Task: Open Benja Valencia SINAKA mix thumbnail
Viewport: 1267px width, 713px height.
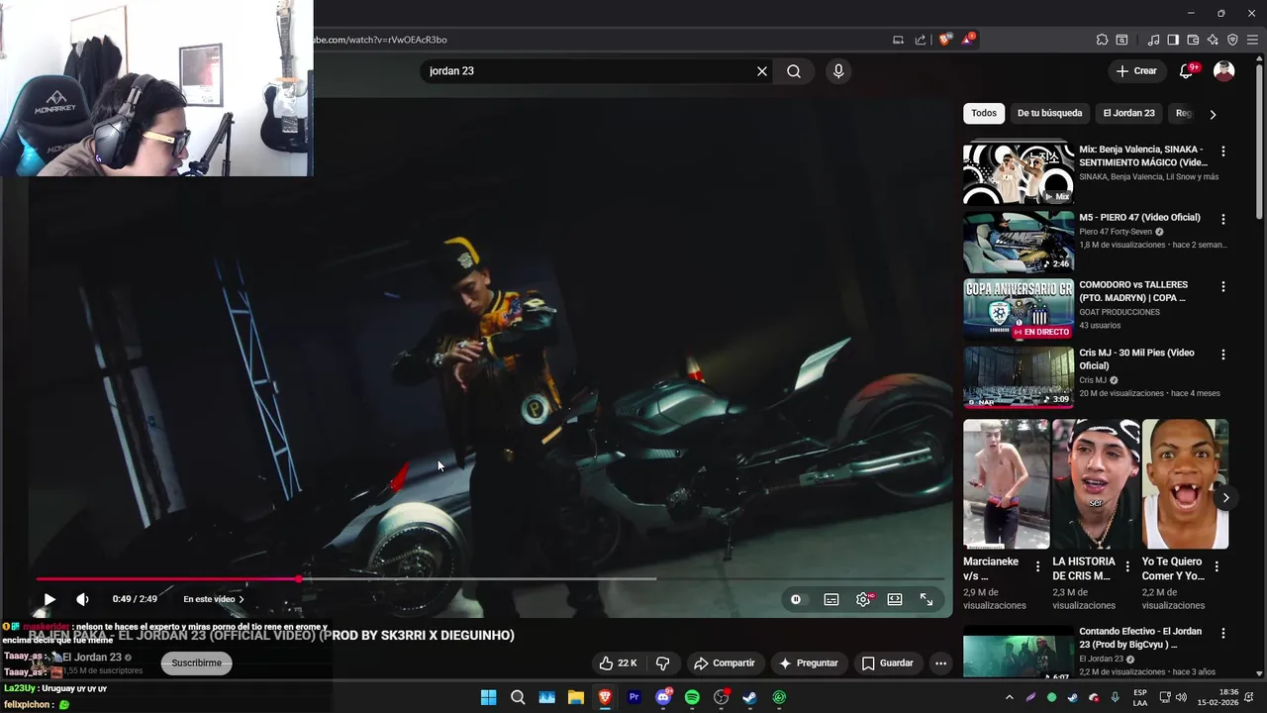Action: [1019, 173]
